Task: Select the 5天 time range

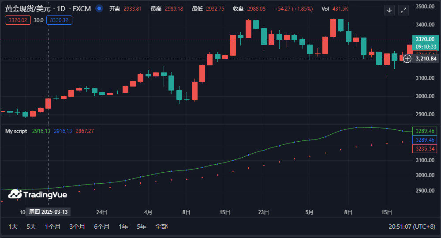Action: click(x=31, y=227)
